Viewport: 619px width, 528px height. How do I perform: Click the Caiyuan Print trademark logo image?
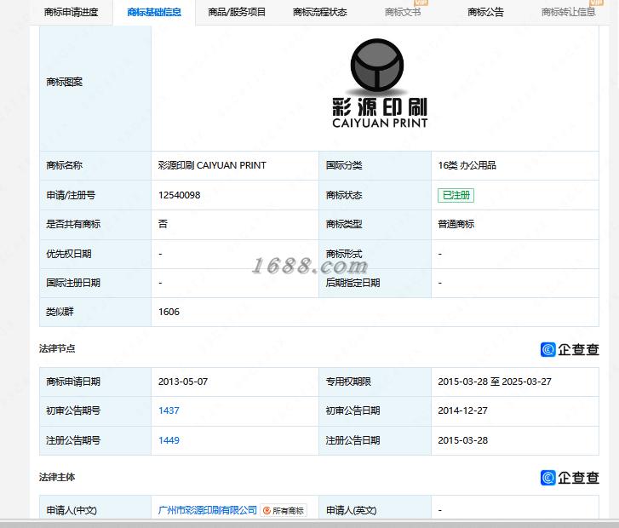(x=380, y=83)
